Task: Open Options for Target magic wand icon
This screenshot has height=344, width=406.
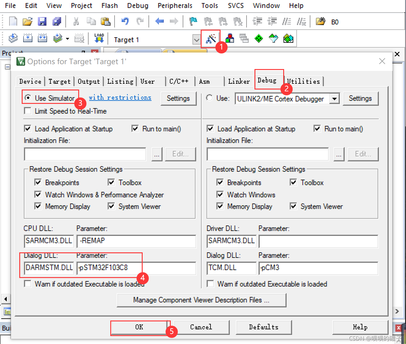Action: click(211, 38)
